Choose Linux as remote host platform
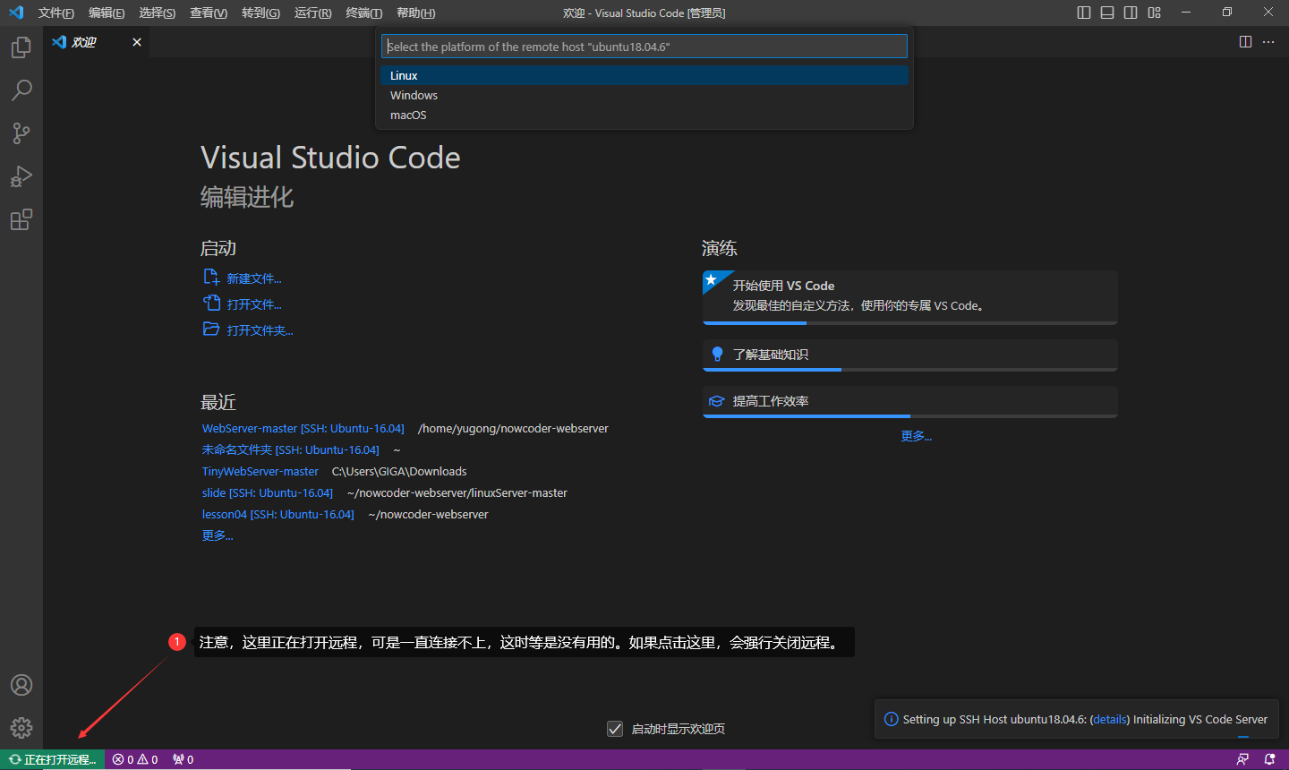Screen dimensions: 1289x770 (644, 76)
